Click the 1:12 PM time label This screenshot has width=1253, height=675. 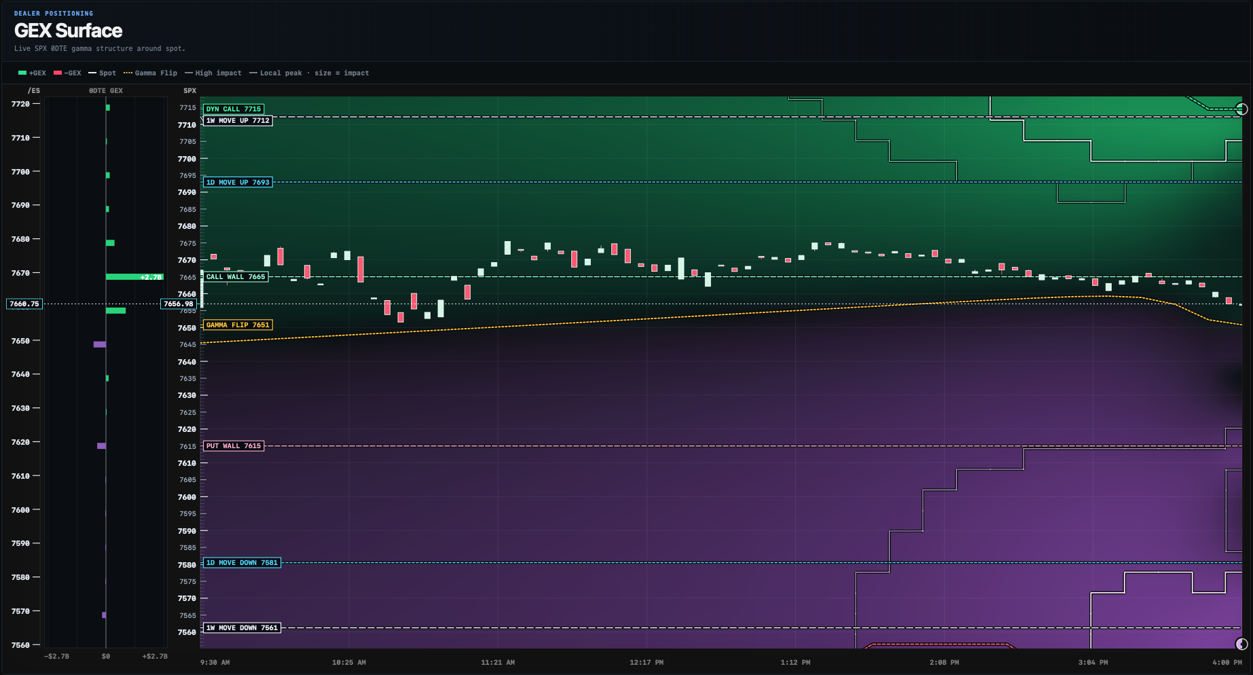point(795,662)
